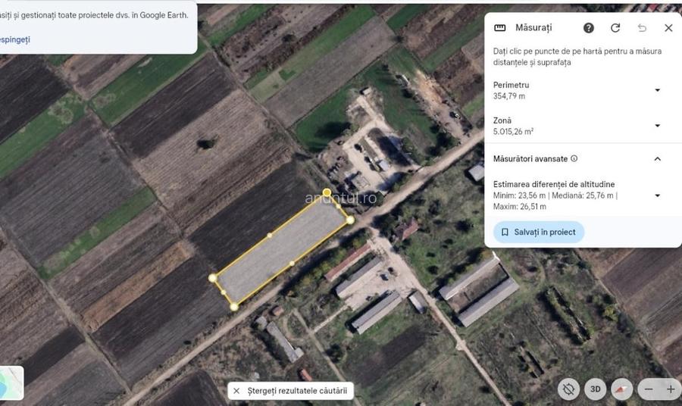Open the Zonă unit dropdown
The width and height of the screenshot is (682, 406).
point(657,126)
